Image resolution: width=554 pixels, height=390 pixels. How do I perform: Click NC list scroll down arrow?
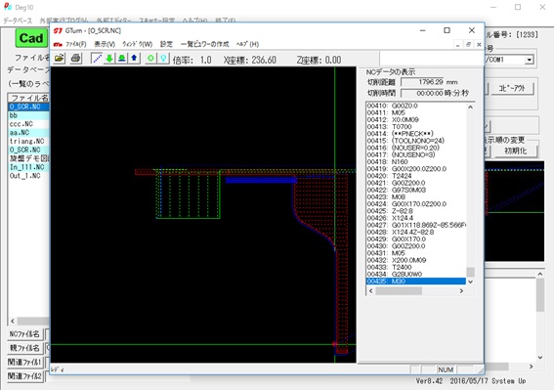[470, 282]
